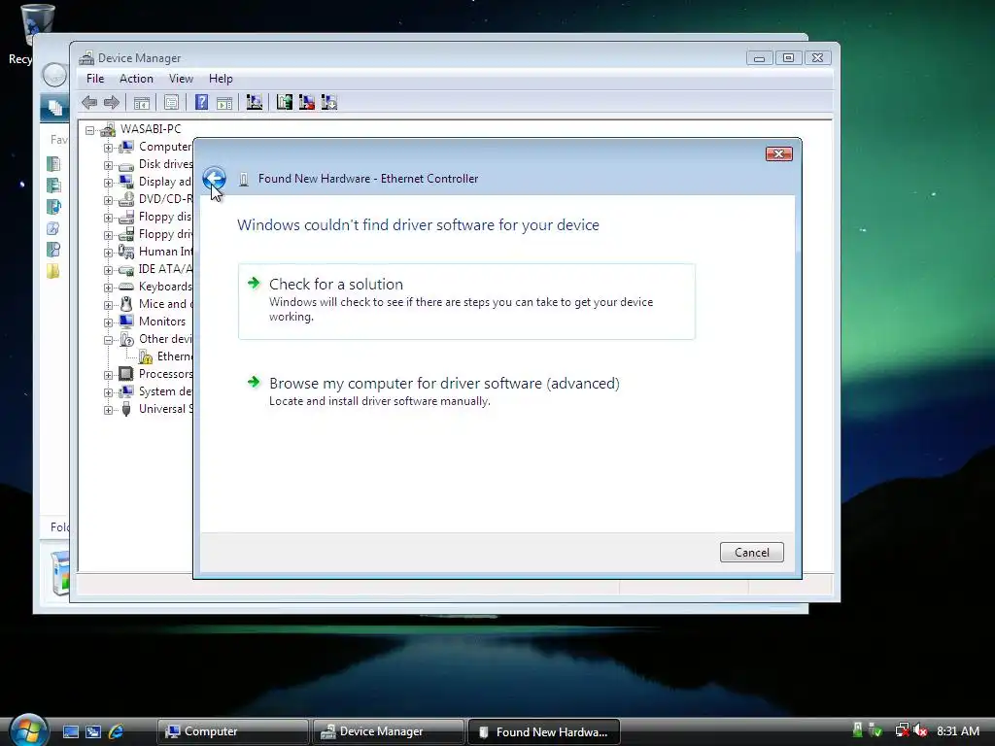The height and width of the screenshot is (746, 995).
Task: Click the Uninstall device toolbar icon
Action: 306,102
